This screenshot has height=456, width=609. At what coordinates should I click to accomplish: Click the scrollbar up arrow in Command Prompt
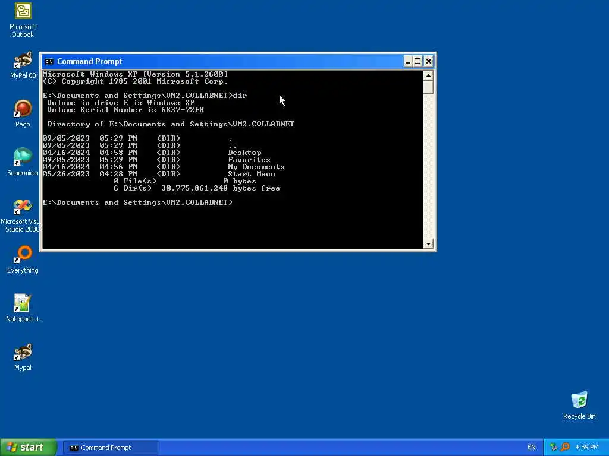(428, 75)
